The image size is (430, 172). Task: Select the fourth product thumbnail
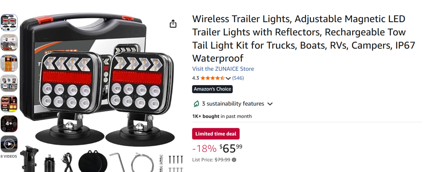pos(9,83)
